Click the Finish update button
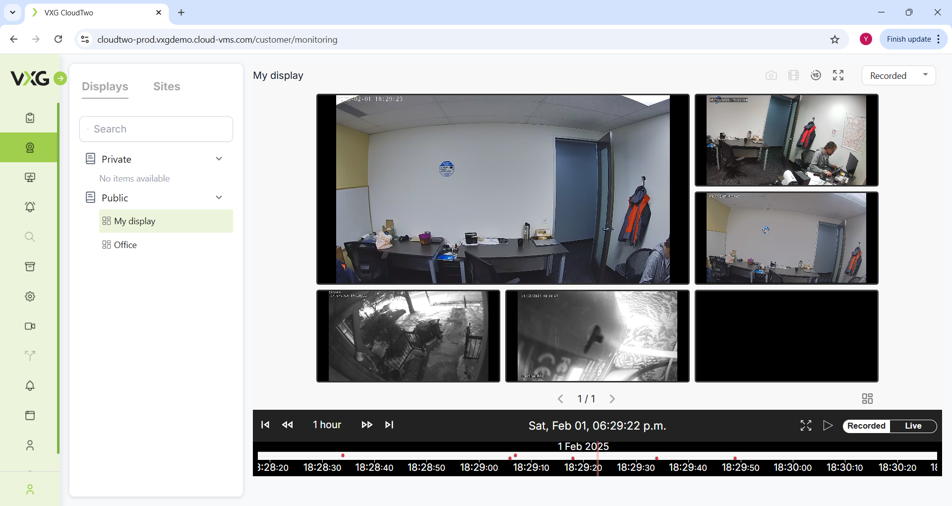The height and width of the screenshot is (506, 952). pyautogui.click(x=908, y=39)
